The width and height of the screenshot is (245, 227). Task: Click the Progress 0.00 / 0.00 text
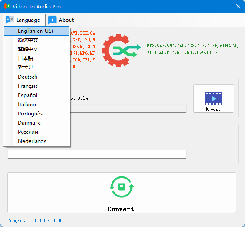(x=35, y=220)
